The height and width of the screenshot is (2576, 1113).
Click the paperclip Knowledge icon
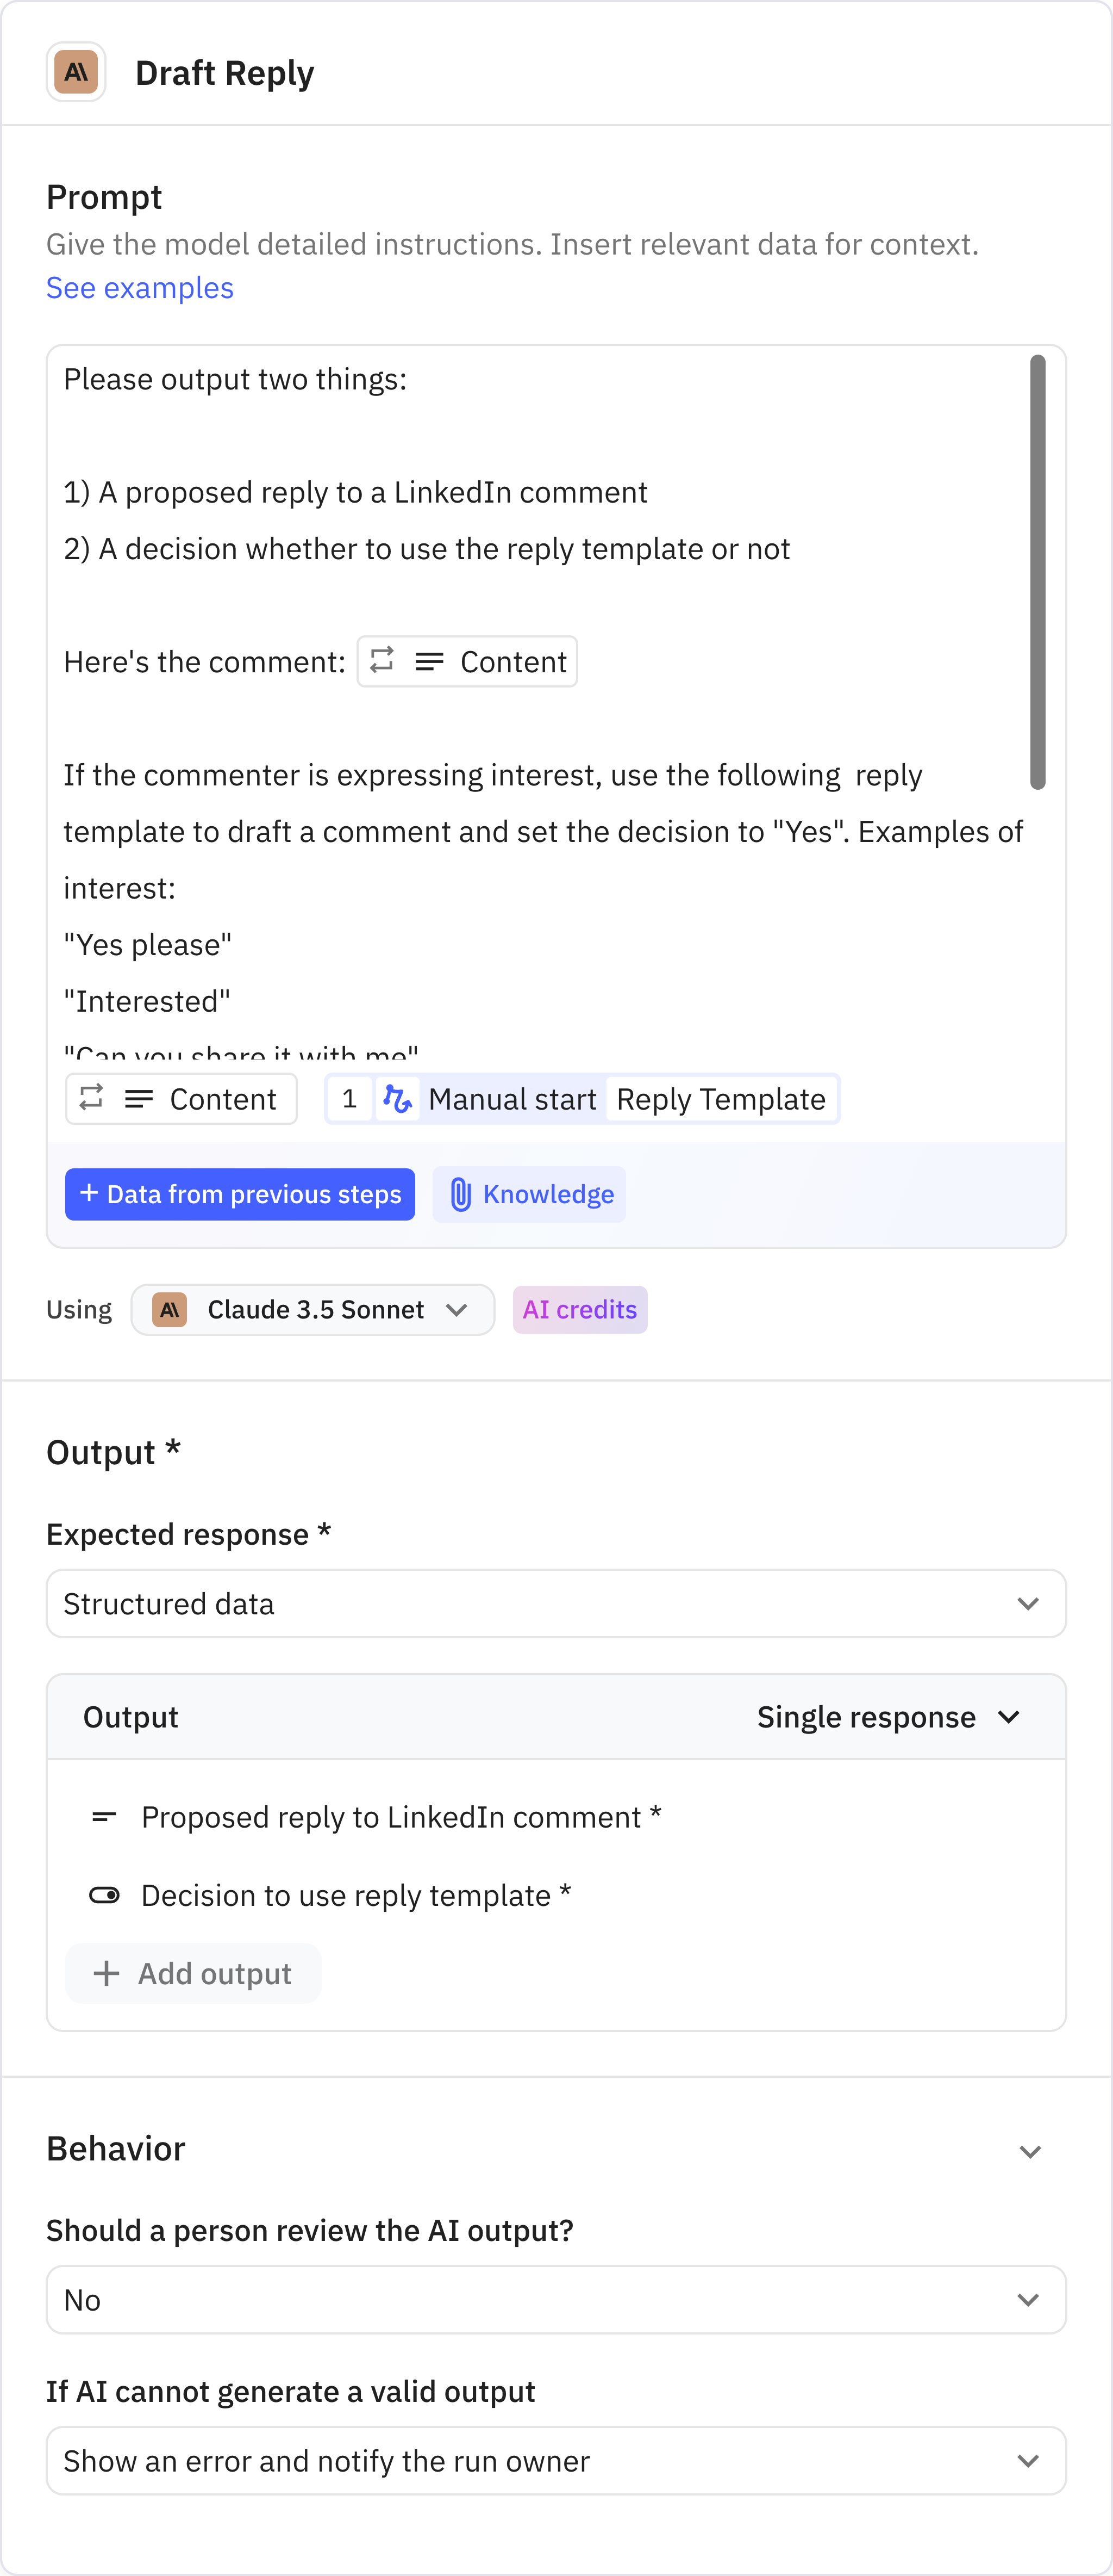coord(460,1194)
